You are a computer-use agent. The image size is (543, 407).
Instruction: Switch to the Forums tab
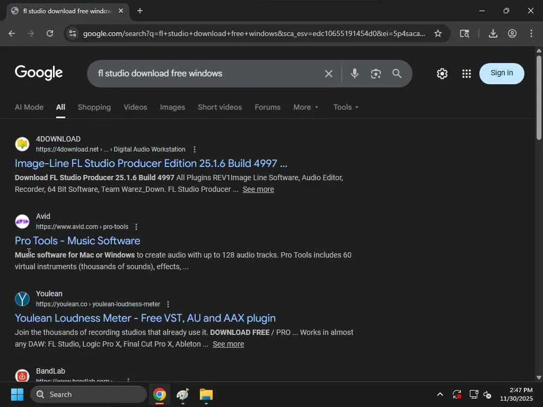tap(267, 107)
